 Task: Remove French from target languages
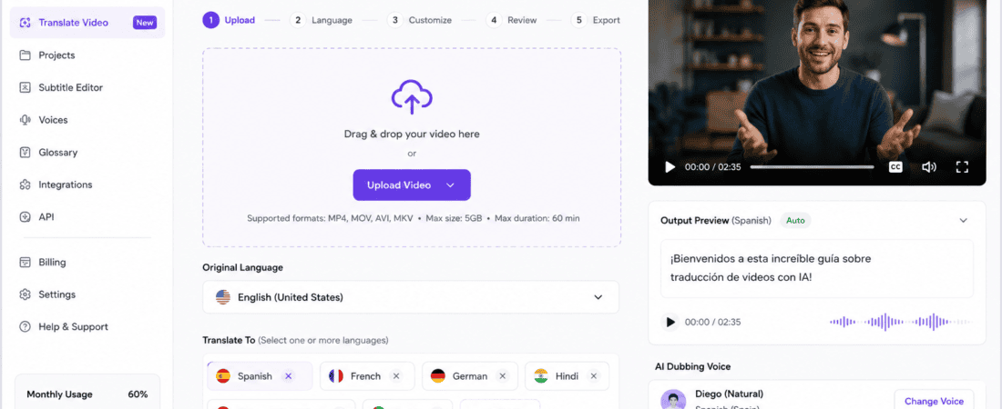click(396, 376)
